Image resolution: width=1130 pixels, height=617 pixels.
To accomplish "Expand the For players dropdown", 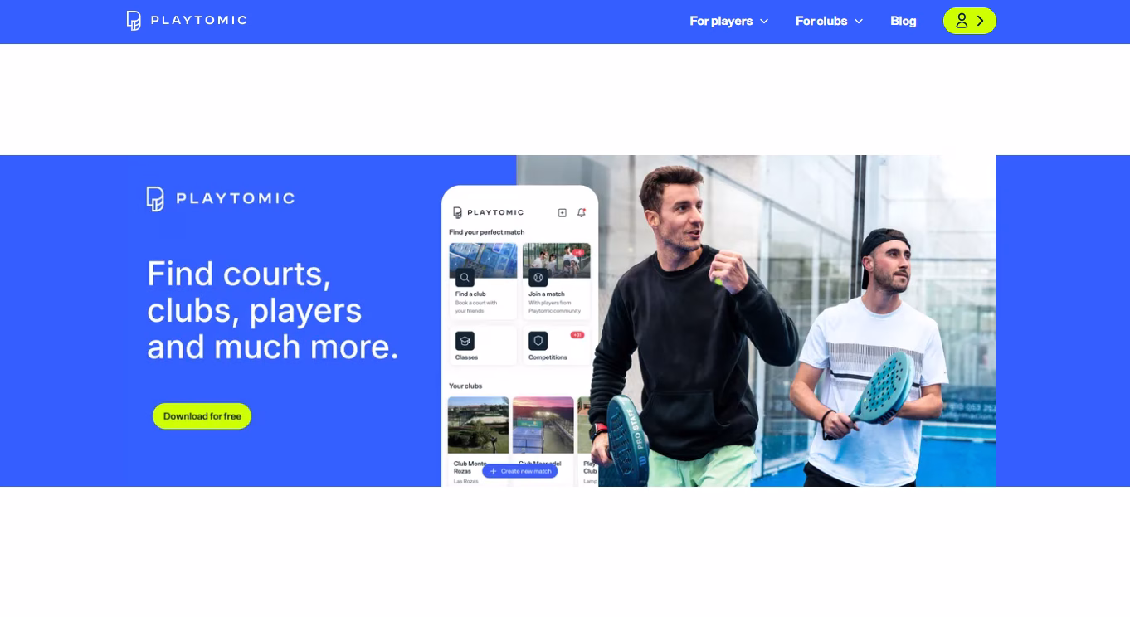I will 728,21.
